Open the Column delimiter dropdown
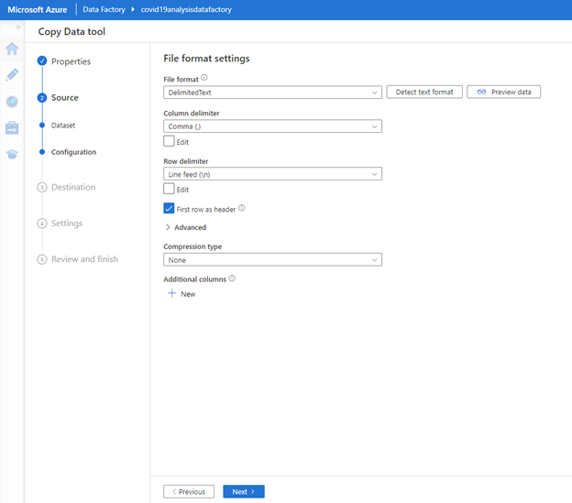572x503 pixels. (x=272, y=126)
